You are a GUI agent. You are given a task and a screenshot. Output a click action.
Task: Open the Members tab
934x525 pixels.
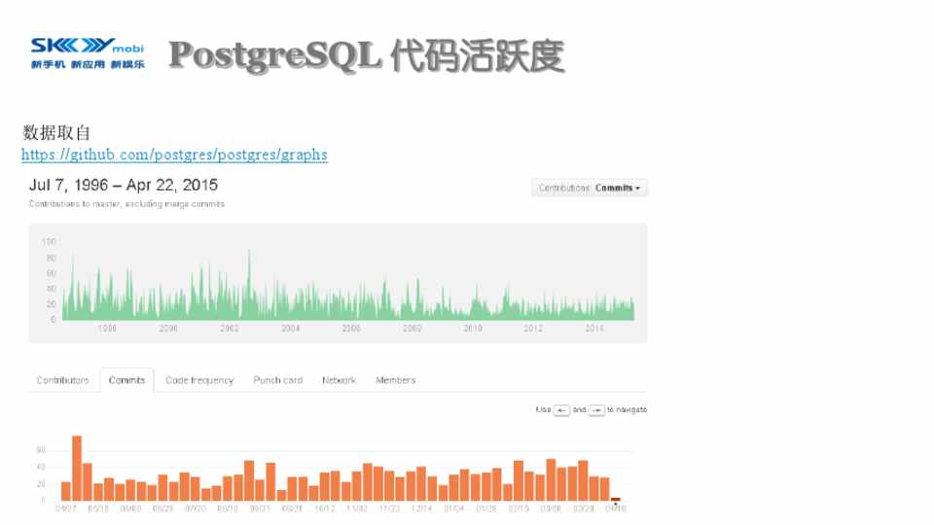pyautogui.click(x=395, y=380)
